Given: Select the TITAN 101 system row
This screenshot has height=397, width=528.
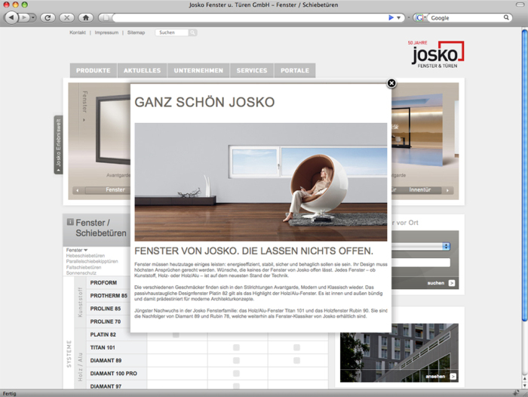Looking at the screenshot, I should (x=116, y=347).
